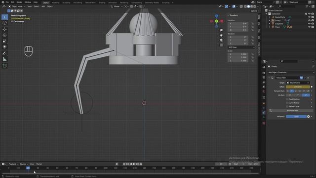Play the animation forward

click(x=134, y=164)
